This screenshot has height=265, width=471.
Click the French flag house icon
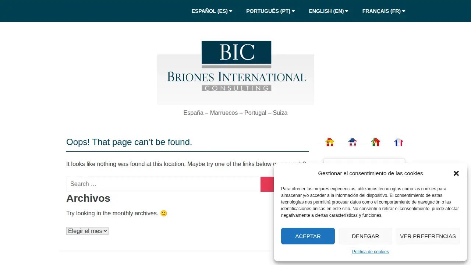[399, 142]
